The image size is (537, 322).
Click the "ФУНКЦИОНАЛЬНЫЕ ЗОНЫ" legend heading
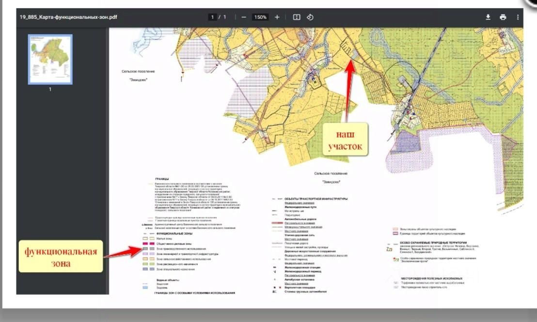click(x=174, y=234)
